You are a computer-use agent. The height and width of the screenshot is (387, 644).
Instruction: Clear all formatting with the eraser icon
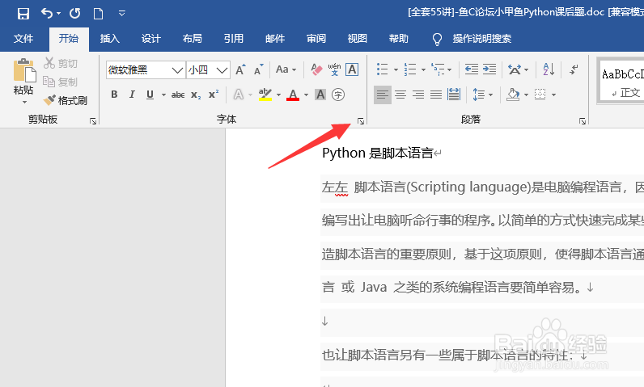pos(316,69)
